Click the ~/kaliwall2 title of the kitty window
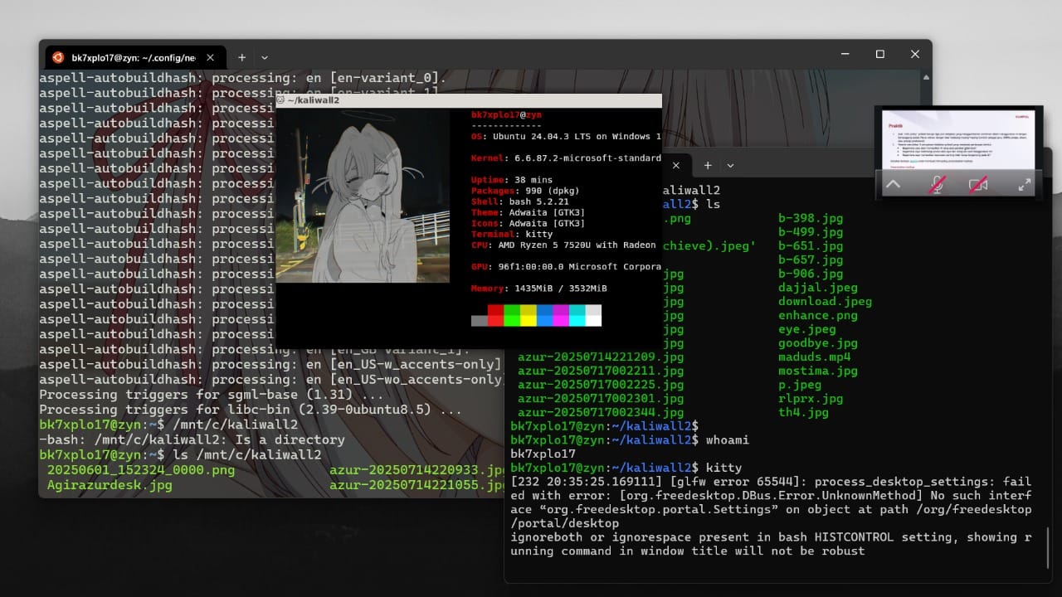This screenshot has width=1062, height=597. click(314, 100)
